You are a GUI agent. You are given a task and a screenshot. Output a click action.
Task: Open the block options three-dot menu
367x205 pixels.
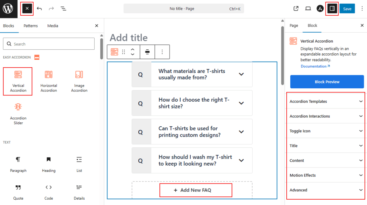(162, 52)
